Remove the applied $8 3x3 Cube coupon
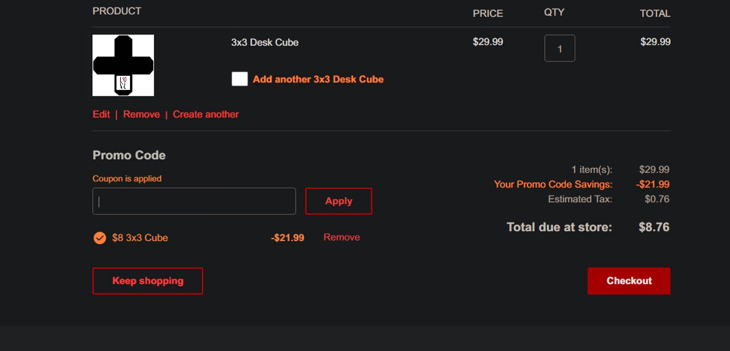This screenshot has height=351, width=730. point(342,237)
